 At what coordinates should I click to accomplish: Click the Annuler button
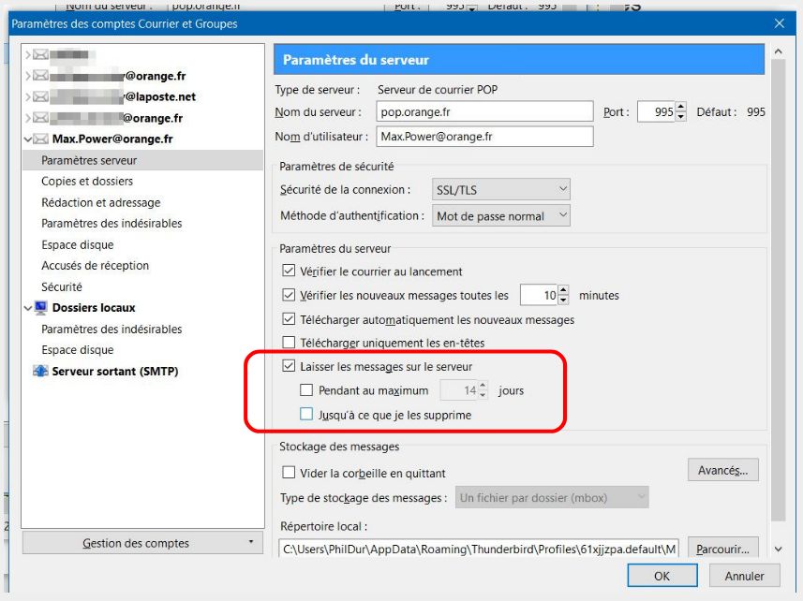coord(744,576)
